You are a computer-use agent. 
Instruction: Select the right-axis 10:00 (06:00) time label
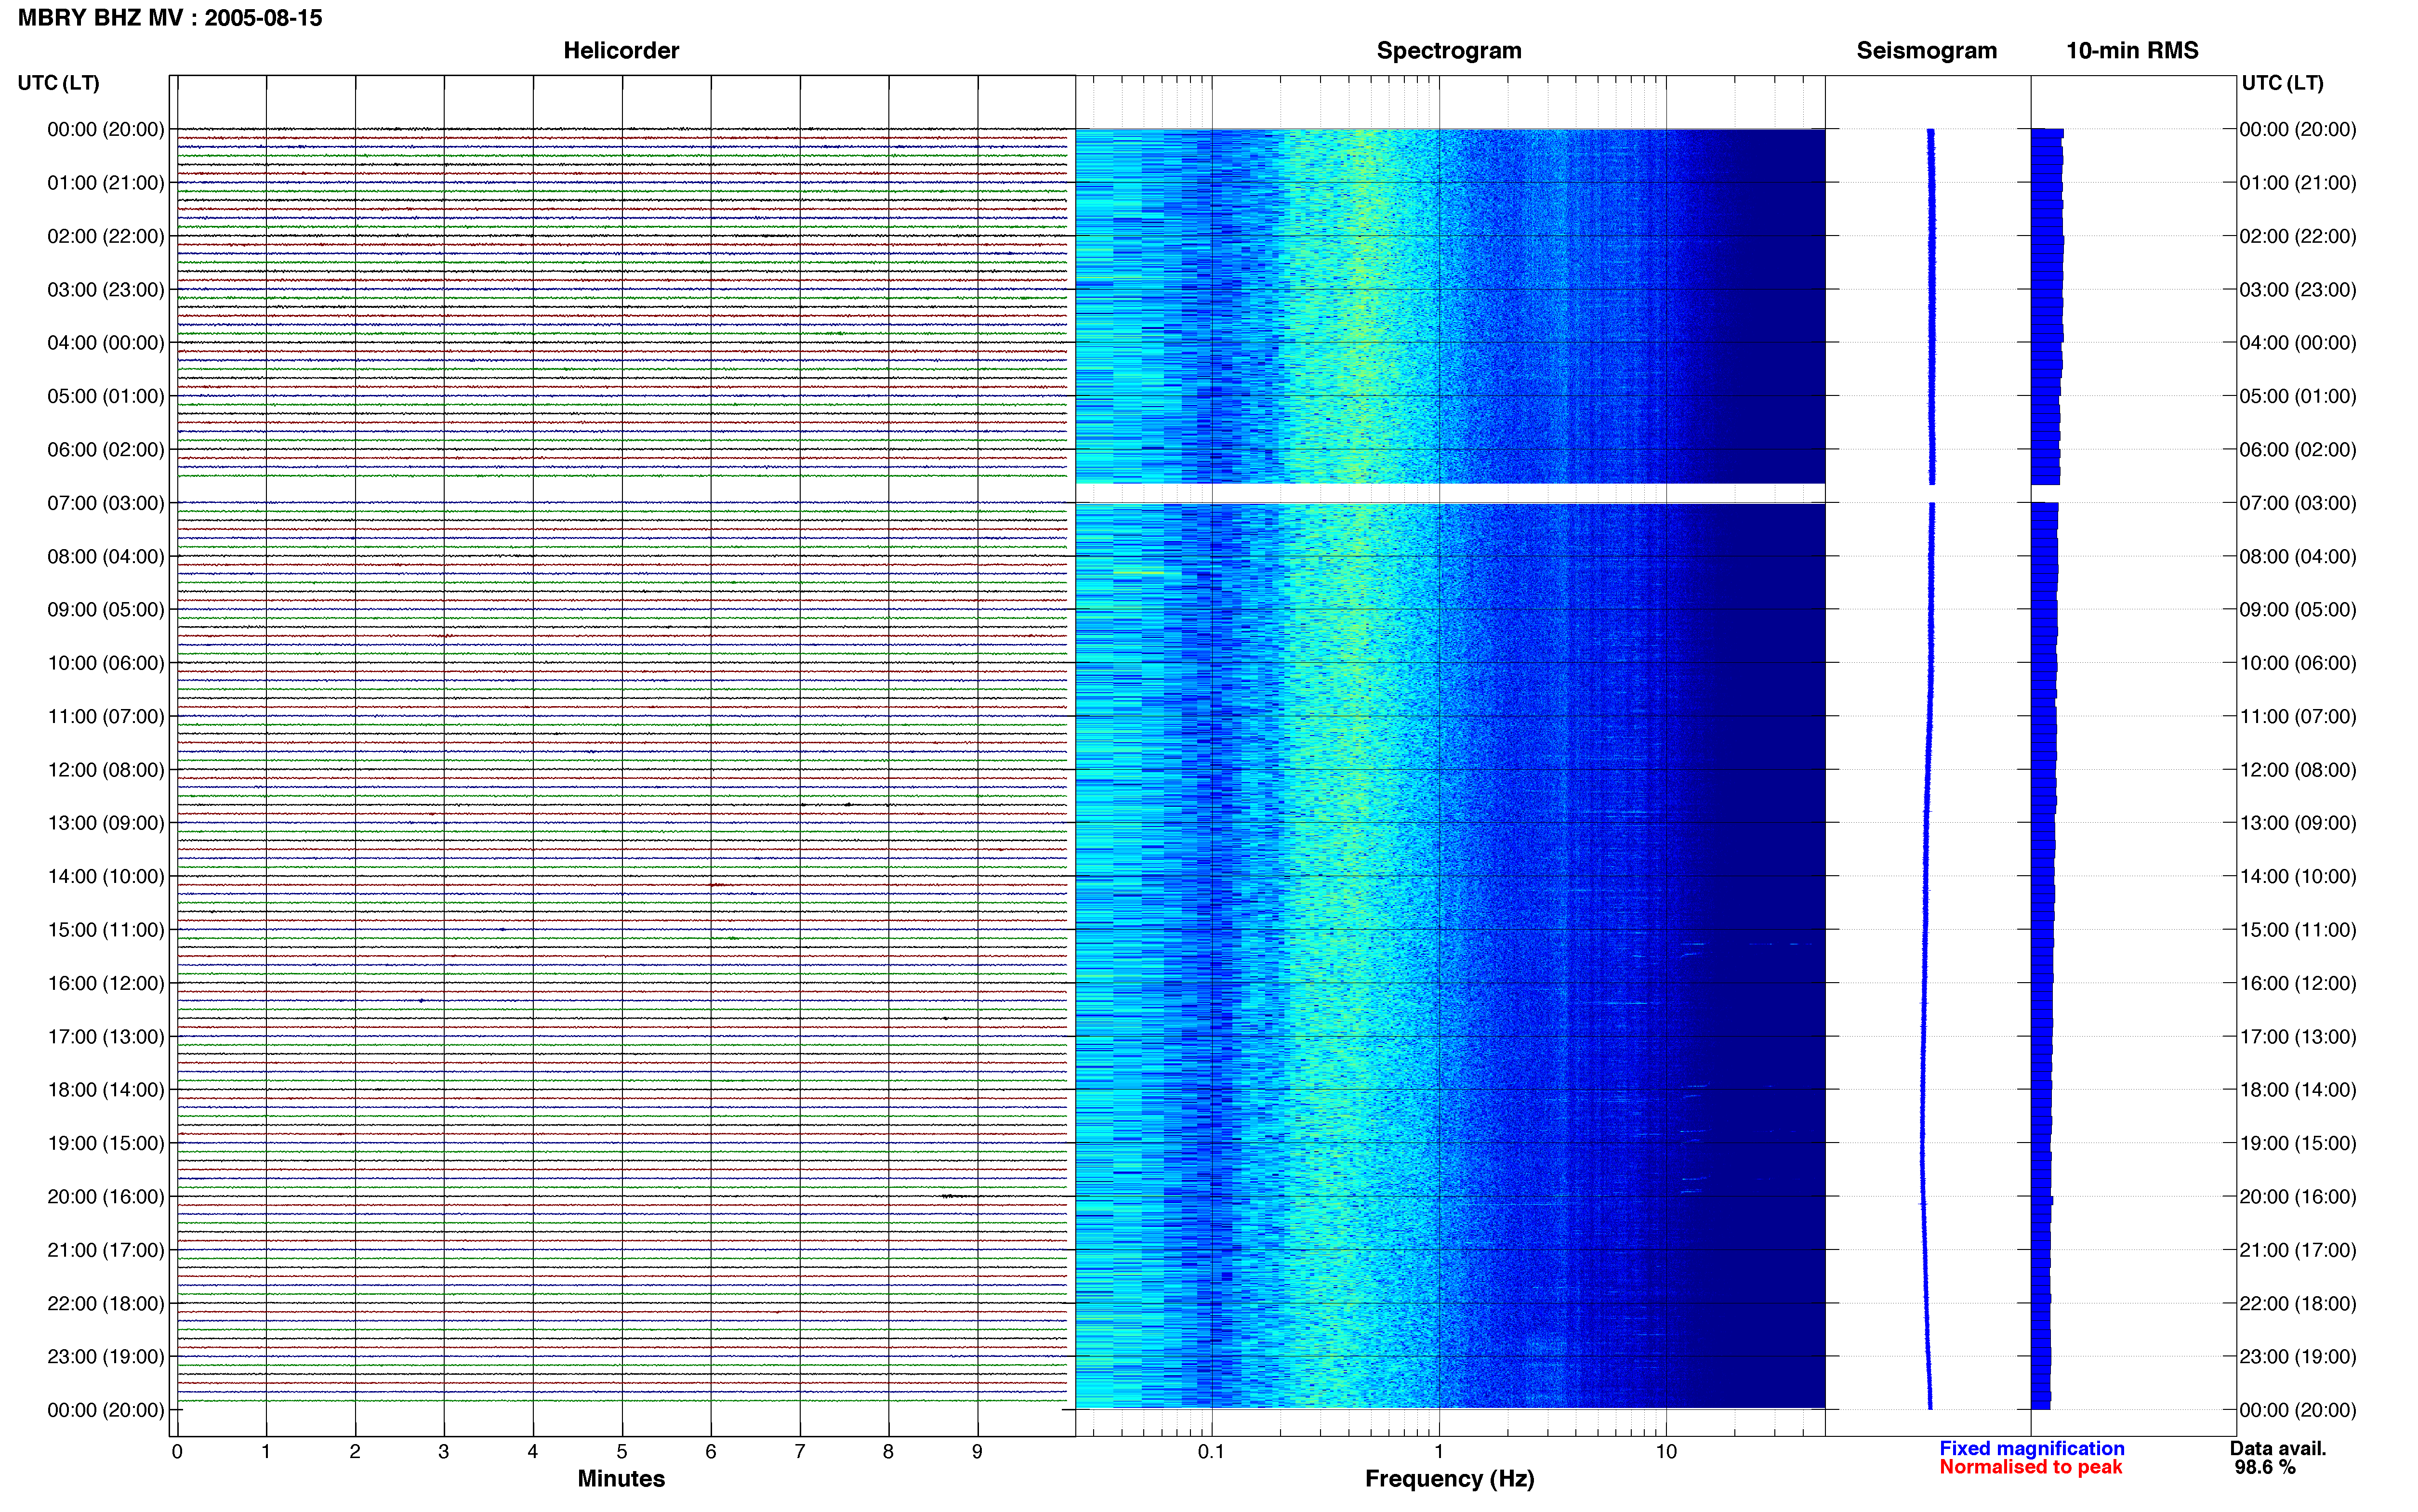pos(2298,663)
